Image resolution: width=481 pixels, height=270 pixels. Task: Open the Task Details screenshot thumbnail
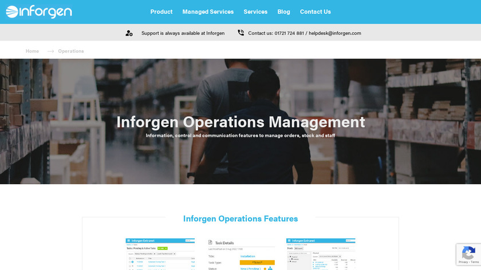coord(242,255)
